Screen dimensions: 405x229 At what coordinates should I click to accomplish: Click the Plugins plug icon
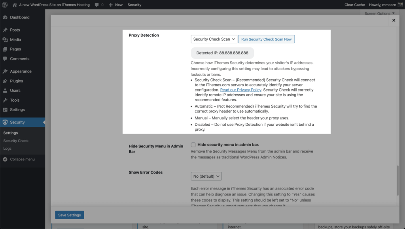tap(5, 81)
